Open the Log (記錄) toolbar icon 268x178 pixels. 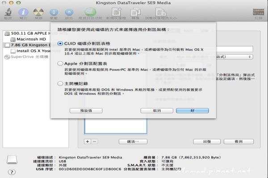pos(258,12)
